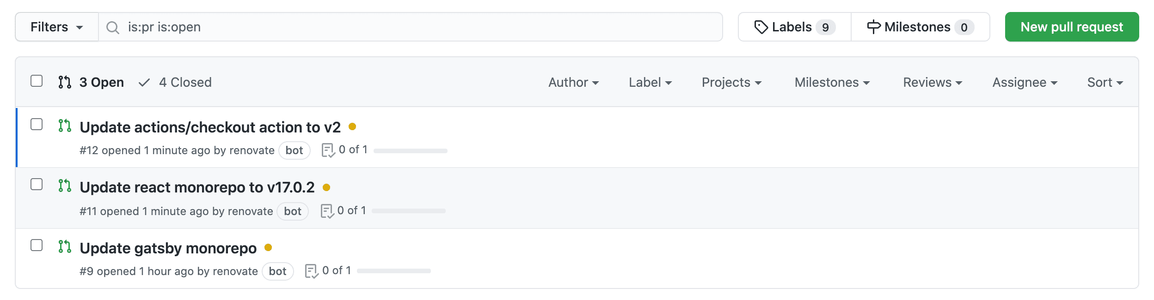Open the Sort dropdown menu
Viewport: 1154px width, 300px height.
[x=1105, y=82]
